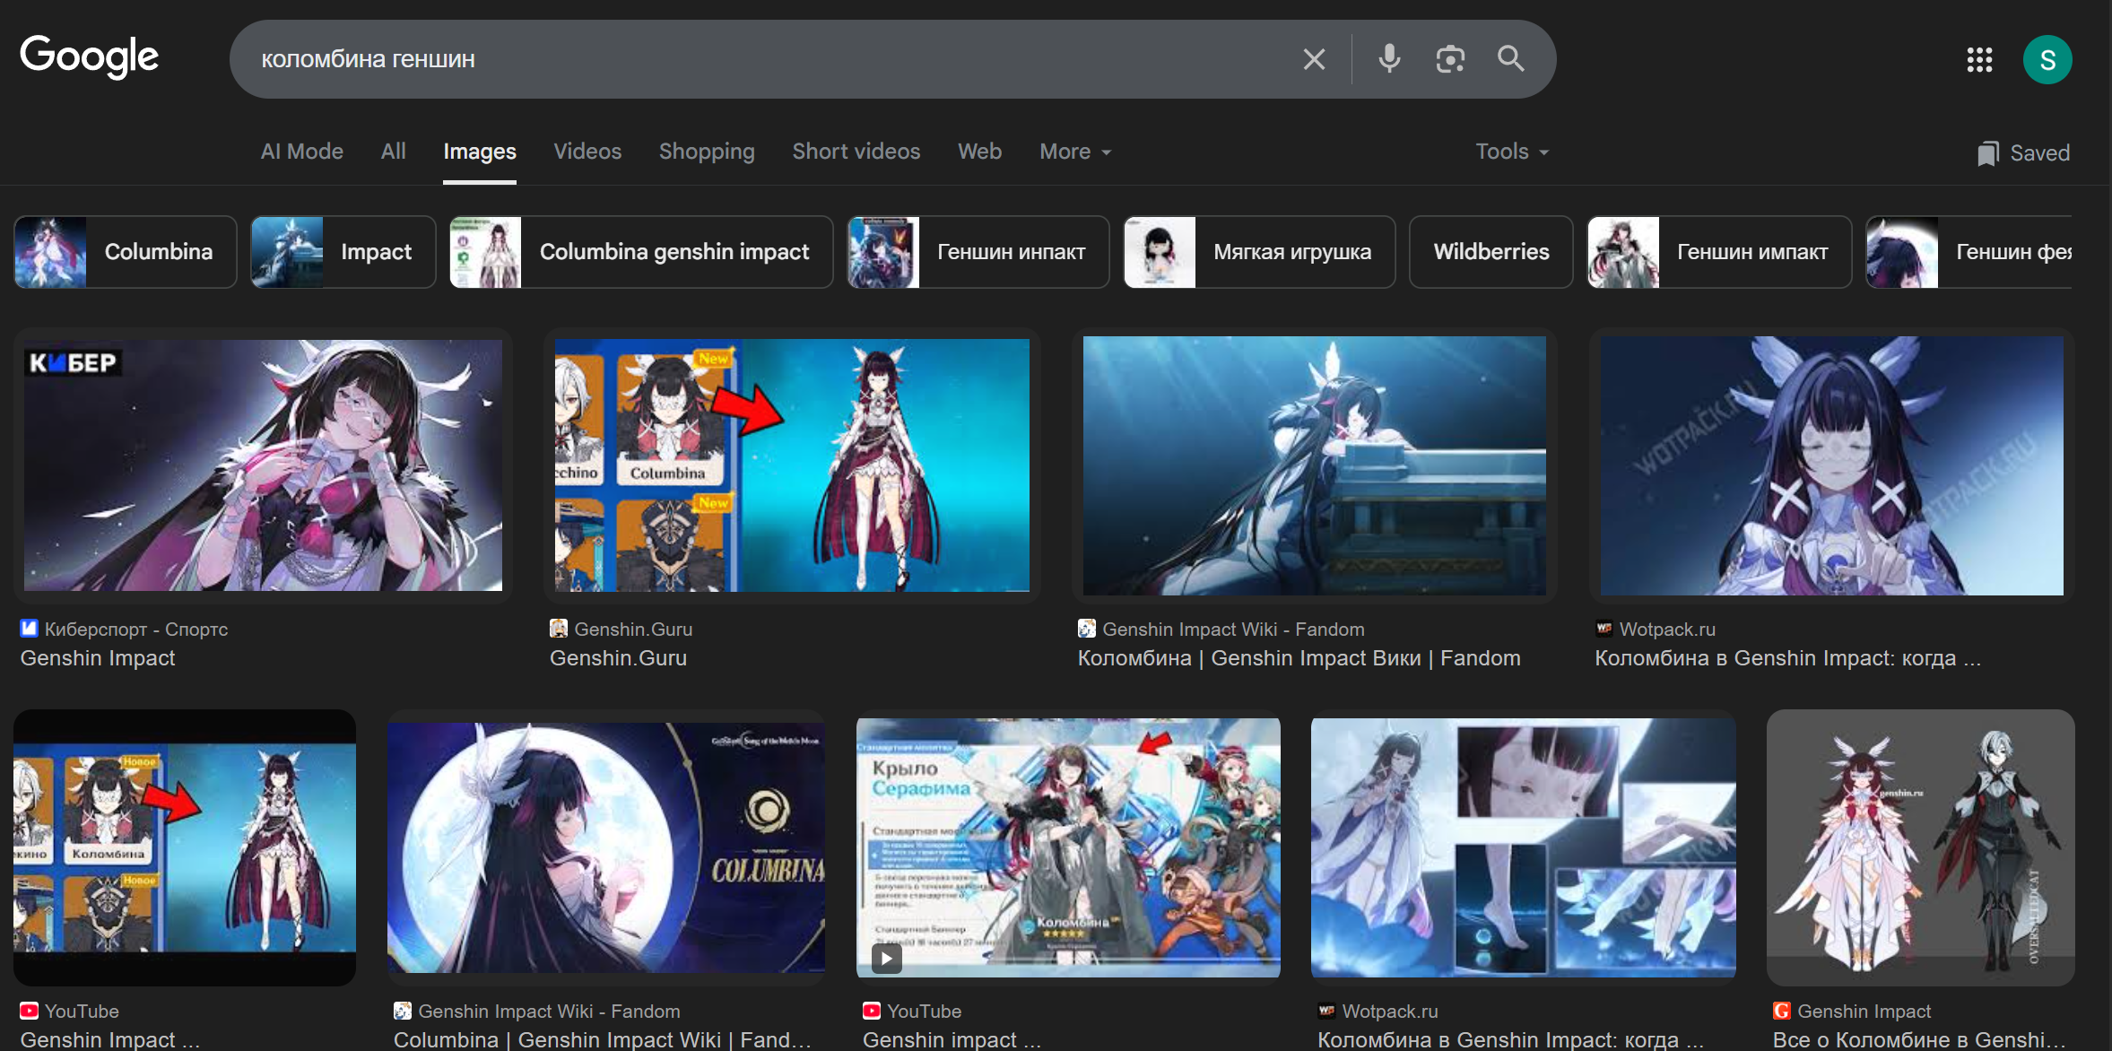Click the magnifying glass search icon

tap(1511, 59)
